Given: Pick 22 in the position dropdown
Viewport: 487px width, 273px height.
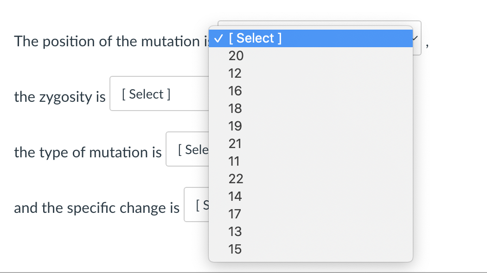Looking at the screenshot, I should click(235, 179).
